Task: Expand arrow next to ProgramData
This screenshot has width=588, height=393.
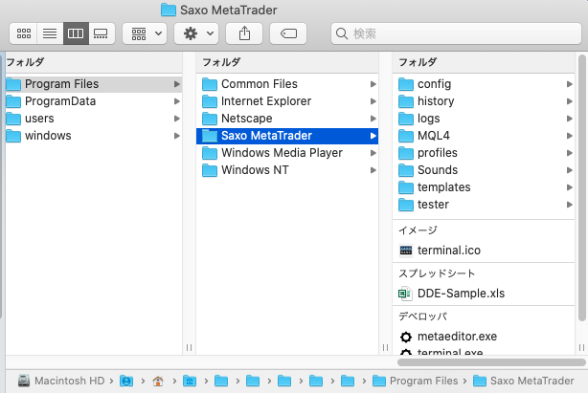Action: (x=176, y=101)
